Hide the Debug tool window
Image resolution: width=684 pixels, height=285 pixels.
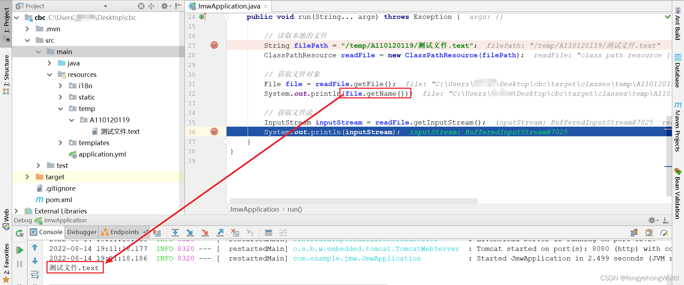[665, 220]
